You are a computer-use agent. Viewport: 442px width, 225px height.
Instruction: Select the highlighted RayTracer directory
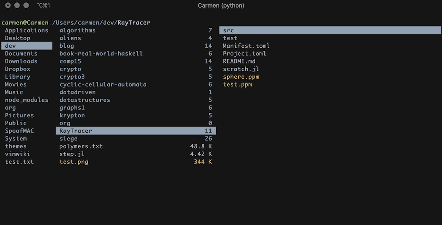click(75, 131)
